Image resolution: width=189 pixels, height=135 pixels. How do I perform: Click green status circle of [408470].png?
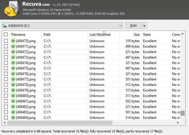pyautogui.click(x=13, y=41)
